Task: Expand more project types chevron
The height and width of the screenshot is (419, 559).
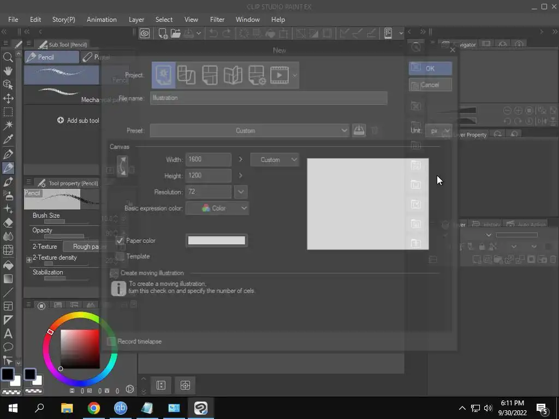Action: [x=295, y=75]
